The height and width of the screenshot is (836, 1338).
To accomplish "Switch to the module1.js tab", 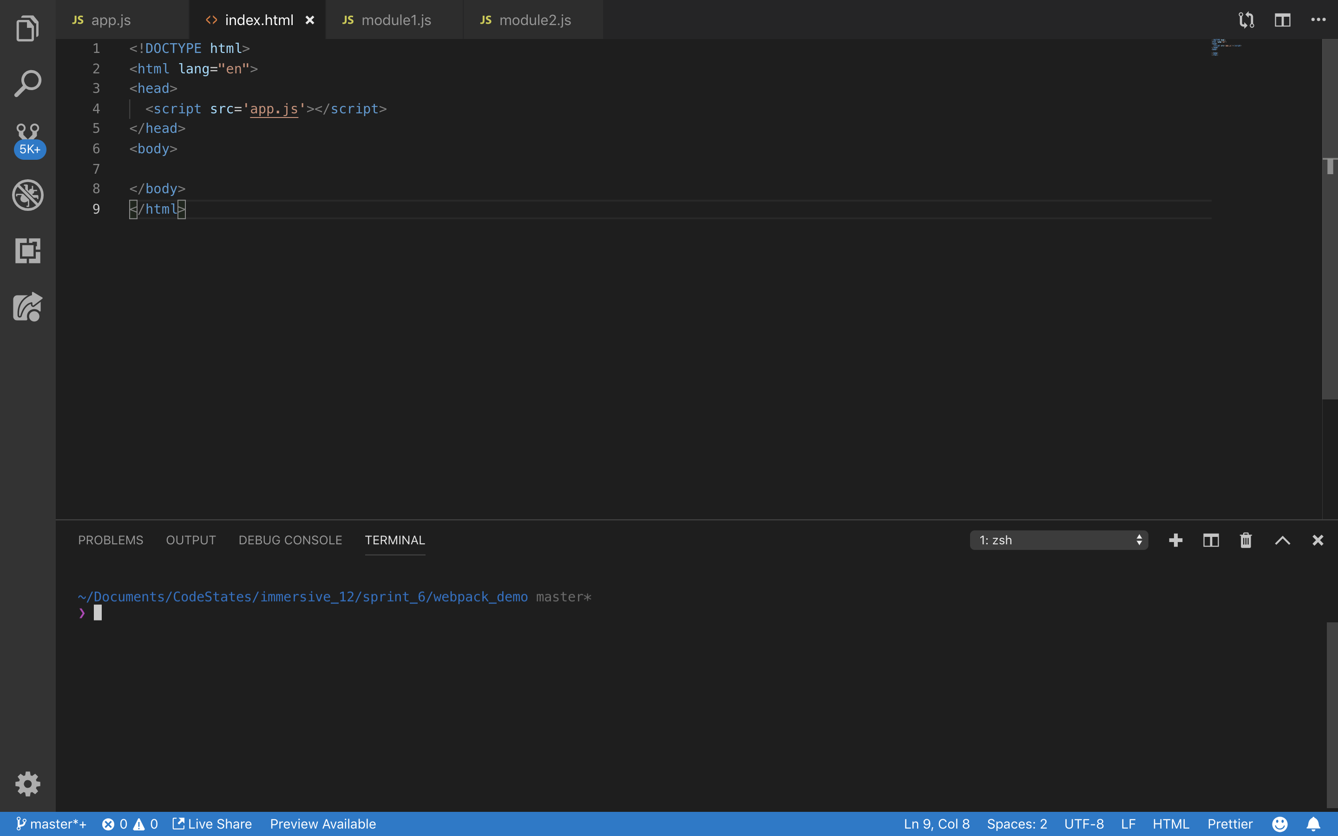I will [x=395, y=20].
